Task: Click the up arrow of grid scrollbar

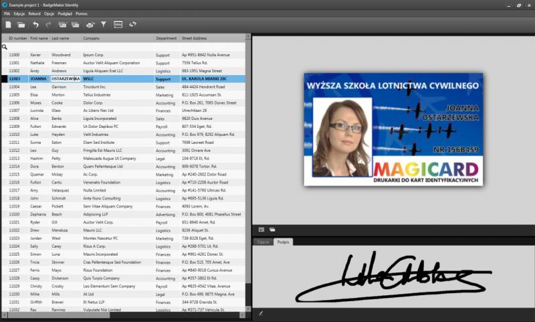Action: click(x=248, y=36)
